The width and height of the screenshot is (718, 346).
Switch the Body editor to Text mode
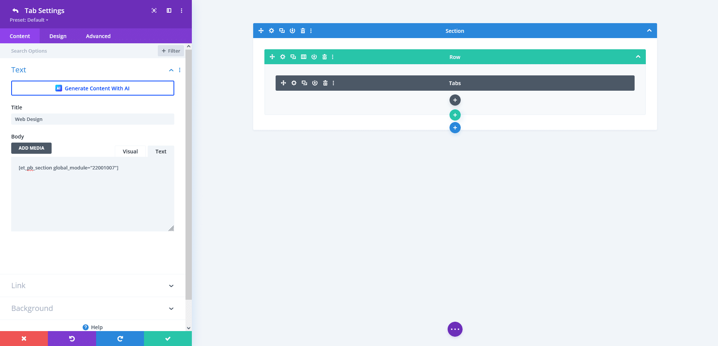[x=160, y=151]
